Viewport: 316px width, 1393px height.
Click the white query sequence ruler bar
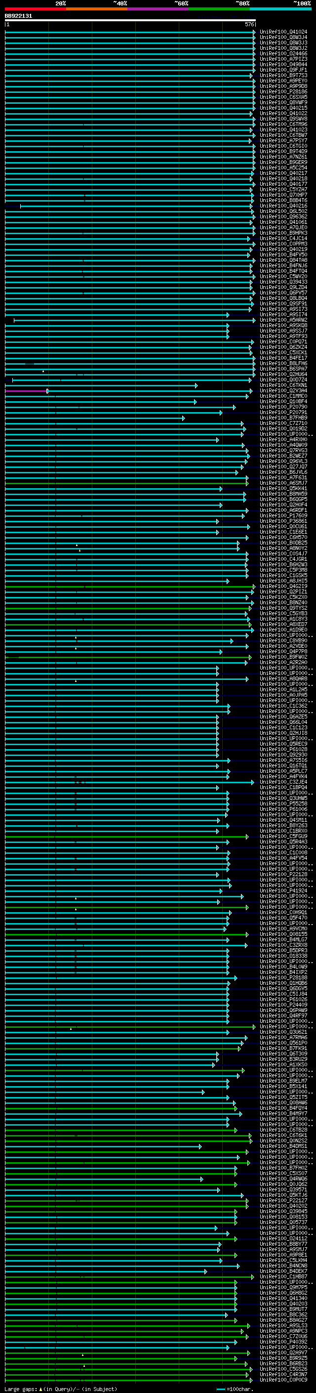[x=130, y=21]
